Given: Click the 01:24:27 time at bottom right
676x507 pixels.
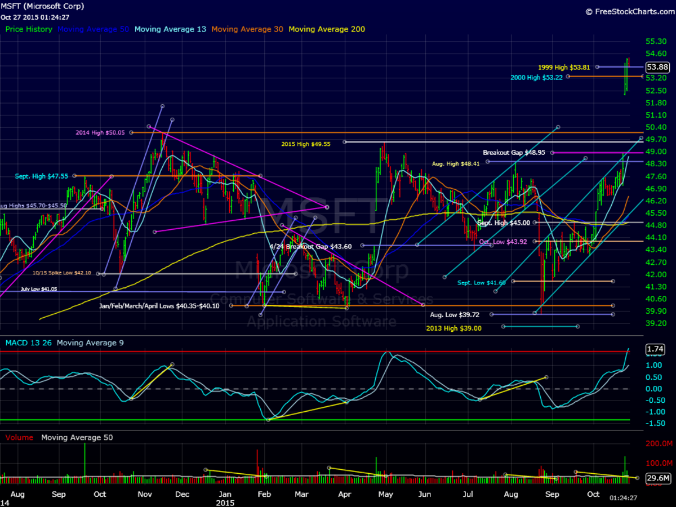Looking at the screenshot, I should [624, 498].
